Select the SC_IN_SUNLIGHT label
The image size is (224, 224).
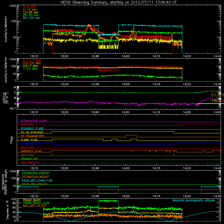click(x=32, y=132)
